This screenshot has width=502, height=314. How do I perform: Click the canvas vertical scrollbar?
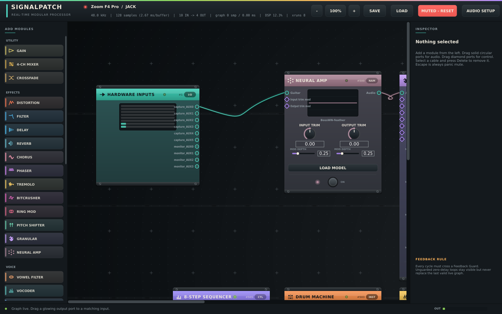[408, 91]
